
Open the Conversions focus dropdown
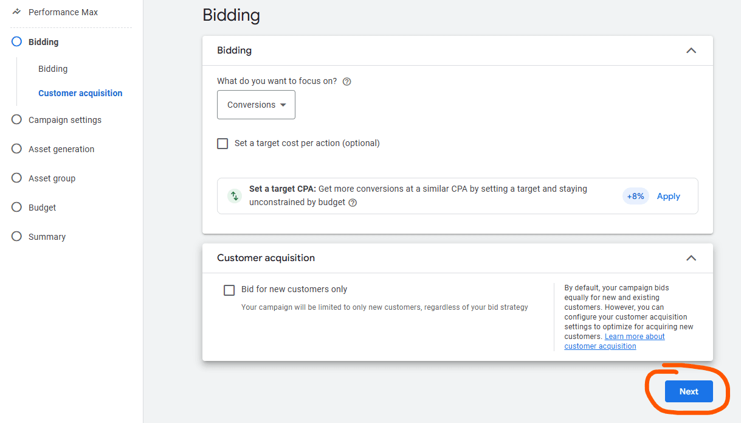coord(256,105)
